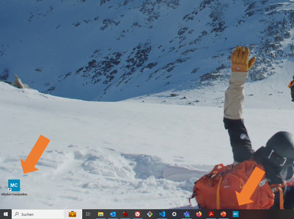Click the magnifier icon in the search box
The width and height of the screenshot is (294, 219).
pyautogui.click(x=16, y=214)
